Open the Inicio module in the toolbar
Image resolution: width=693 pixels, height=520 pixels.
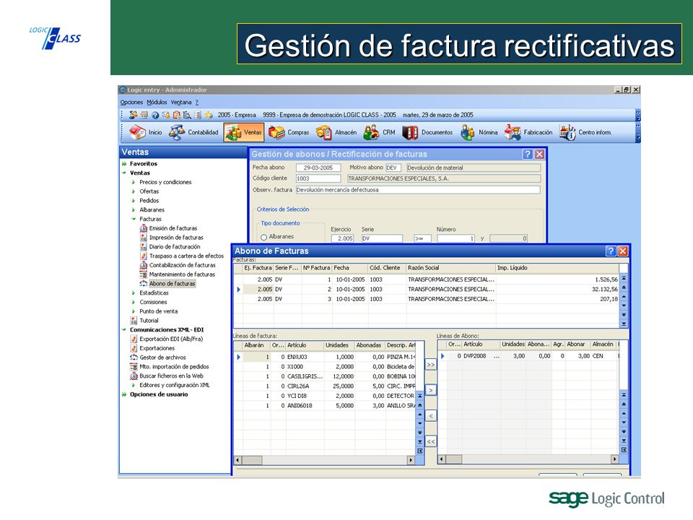click(x=145, y=132)
